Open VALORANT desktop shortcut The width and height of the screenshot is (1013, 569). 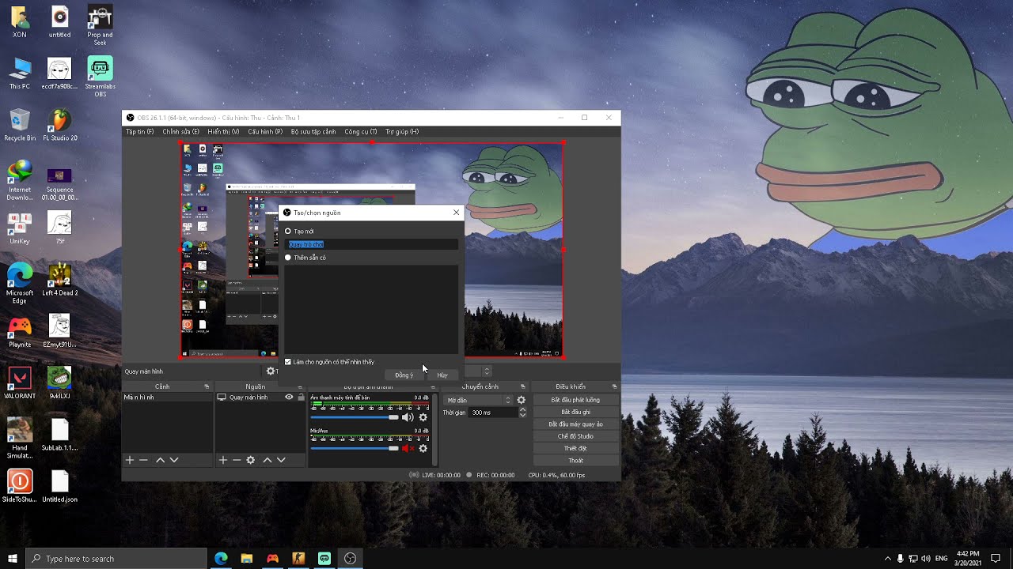pyautogui.click(x=20, y=383)
